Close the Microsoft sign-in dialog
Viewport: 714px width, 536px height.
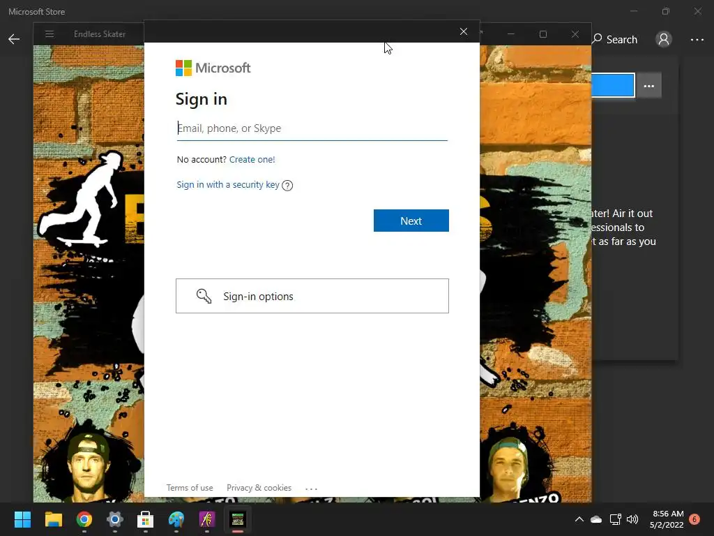tap(464, 31)
